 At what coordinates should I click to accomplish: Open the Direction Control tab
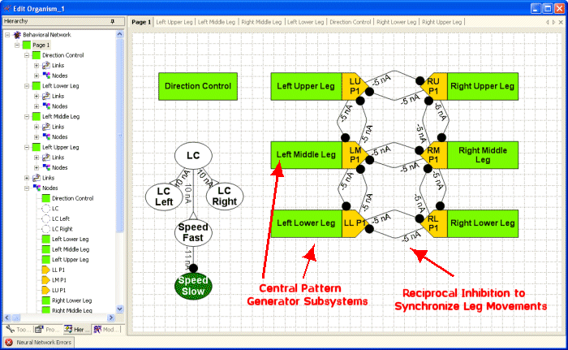[351, 22]
